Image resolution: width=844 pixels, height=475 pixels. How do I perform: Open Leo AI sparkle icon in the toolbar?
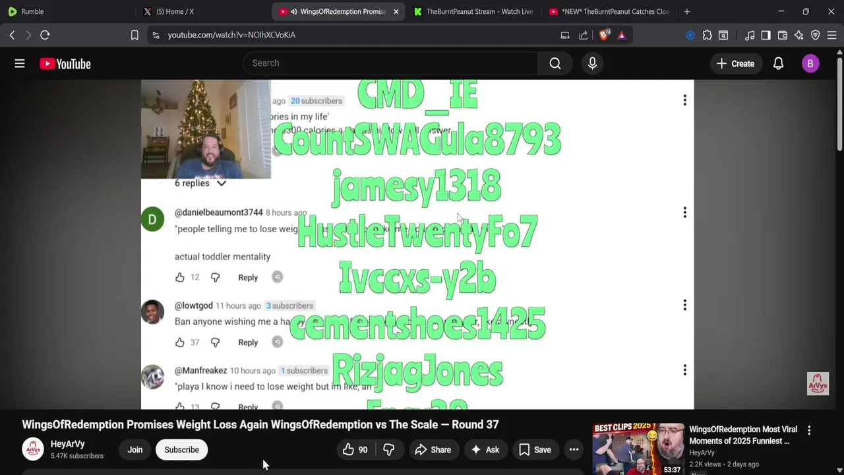[799, 35]
